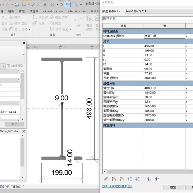Open the Site Designer ribbon tab

tap(77, 11)
